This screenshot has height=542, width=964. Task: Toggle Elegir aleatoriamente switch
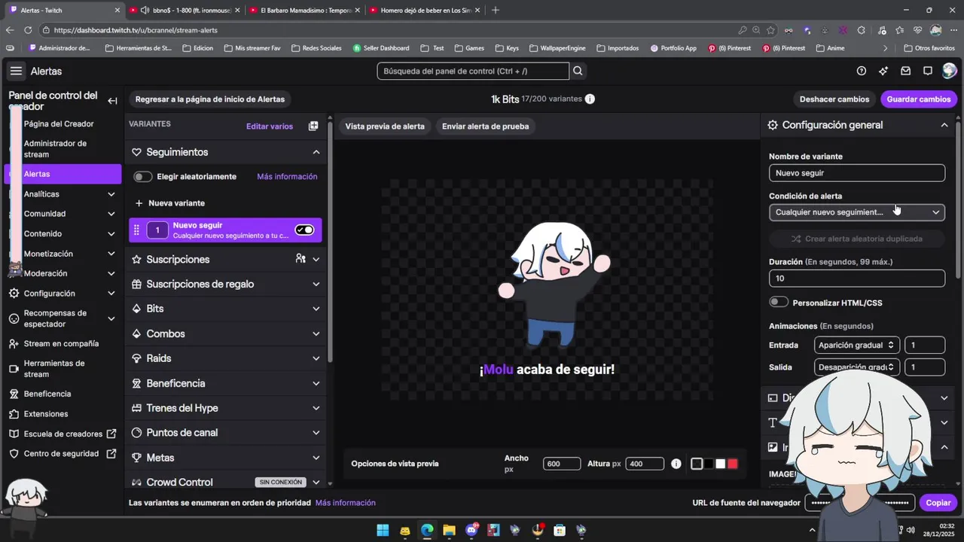click(143, 177)
